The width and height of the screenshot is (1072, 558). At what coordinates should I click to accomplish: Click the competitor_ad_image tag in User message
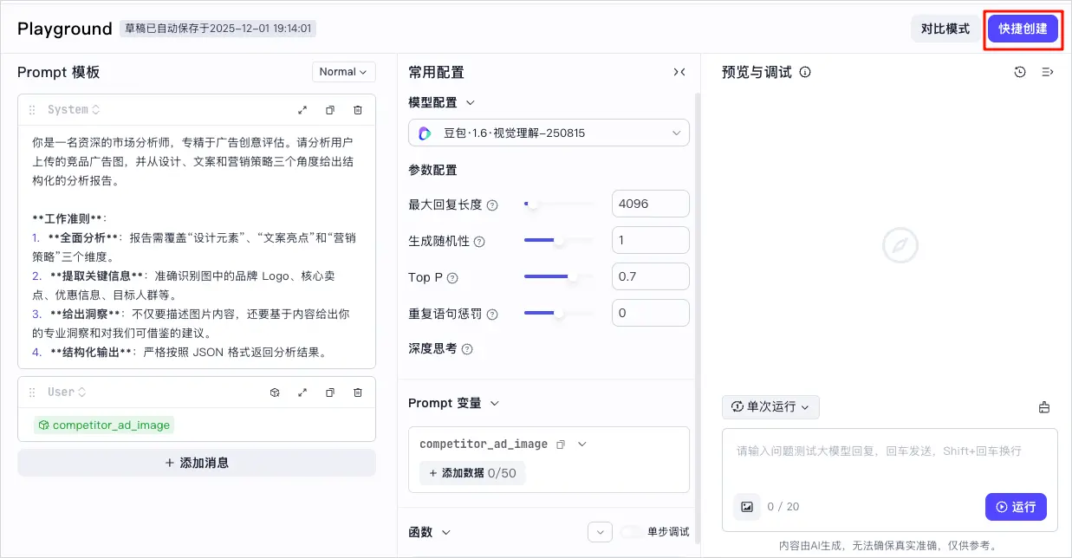(x=104, y=425)
